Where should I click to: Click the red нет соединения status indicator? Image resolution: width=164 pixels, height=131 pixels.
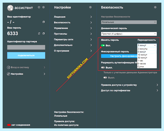coord(9,125)
